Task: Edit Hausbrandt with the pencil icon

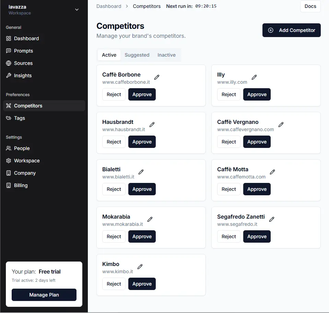Action: point(152,125)
